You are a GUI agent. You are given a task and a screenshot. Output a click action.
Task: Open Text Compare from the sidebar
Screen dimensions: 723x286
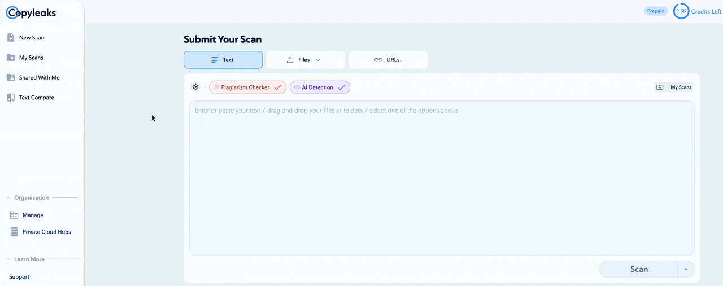tap(36, 98)
